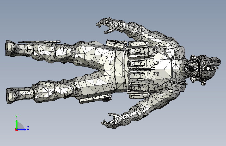Screen dimensions: 226x146
Task: Click the blue Z axis arrow of triad
Action: click(x=22, y=129)
